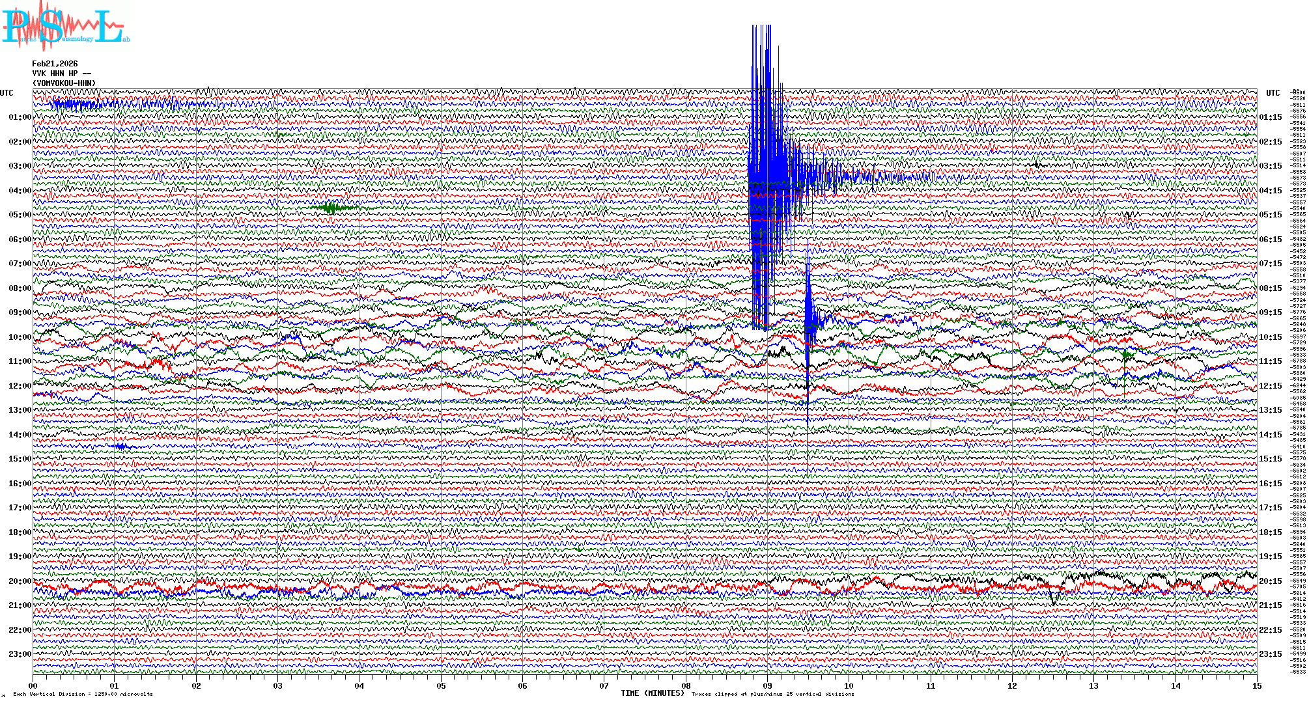Click the Feb21,2026 date label

click(55, 64)
